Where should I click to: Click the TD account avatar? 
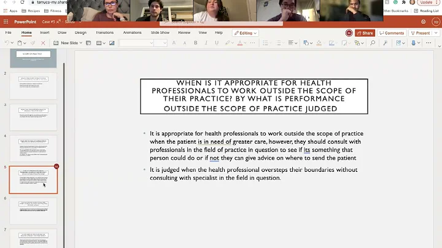[x=436, y=21]
